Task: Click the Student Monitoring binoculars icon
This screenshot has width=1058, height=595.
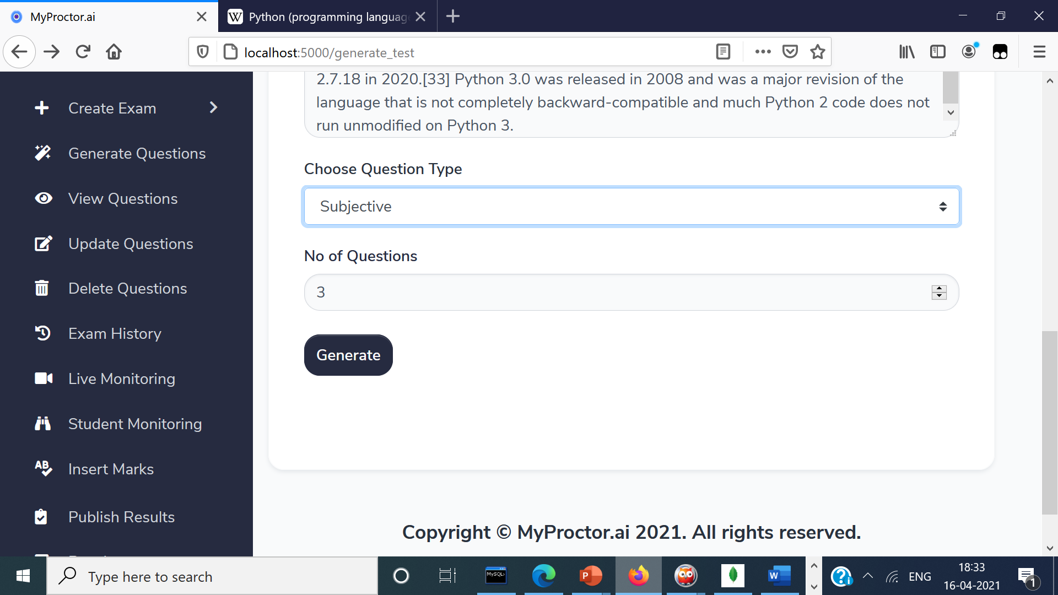Action: pos(42,424)
